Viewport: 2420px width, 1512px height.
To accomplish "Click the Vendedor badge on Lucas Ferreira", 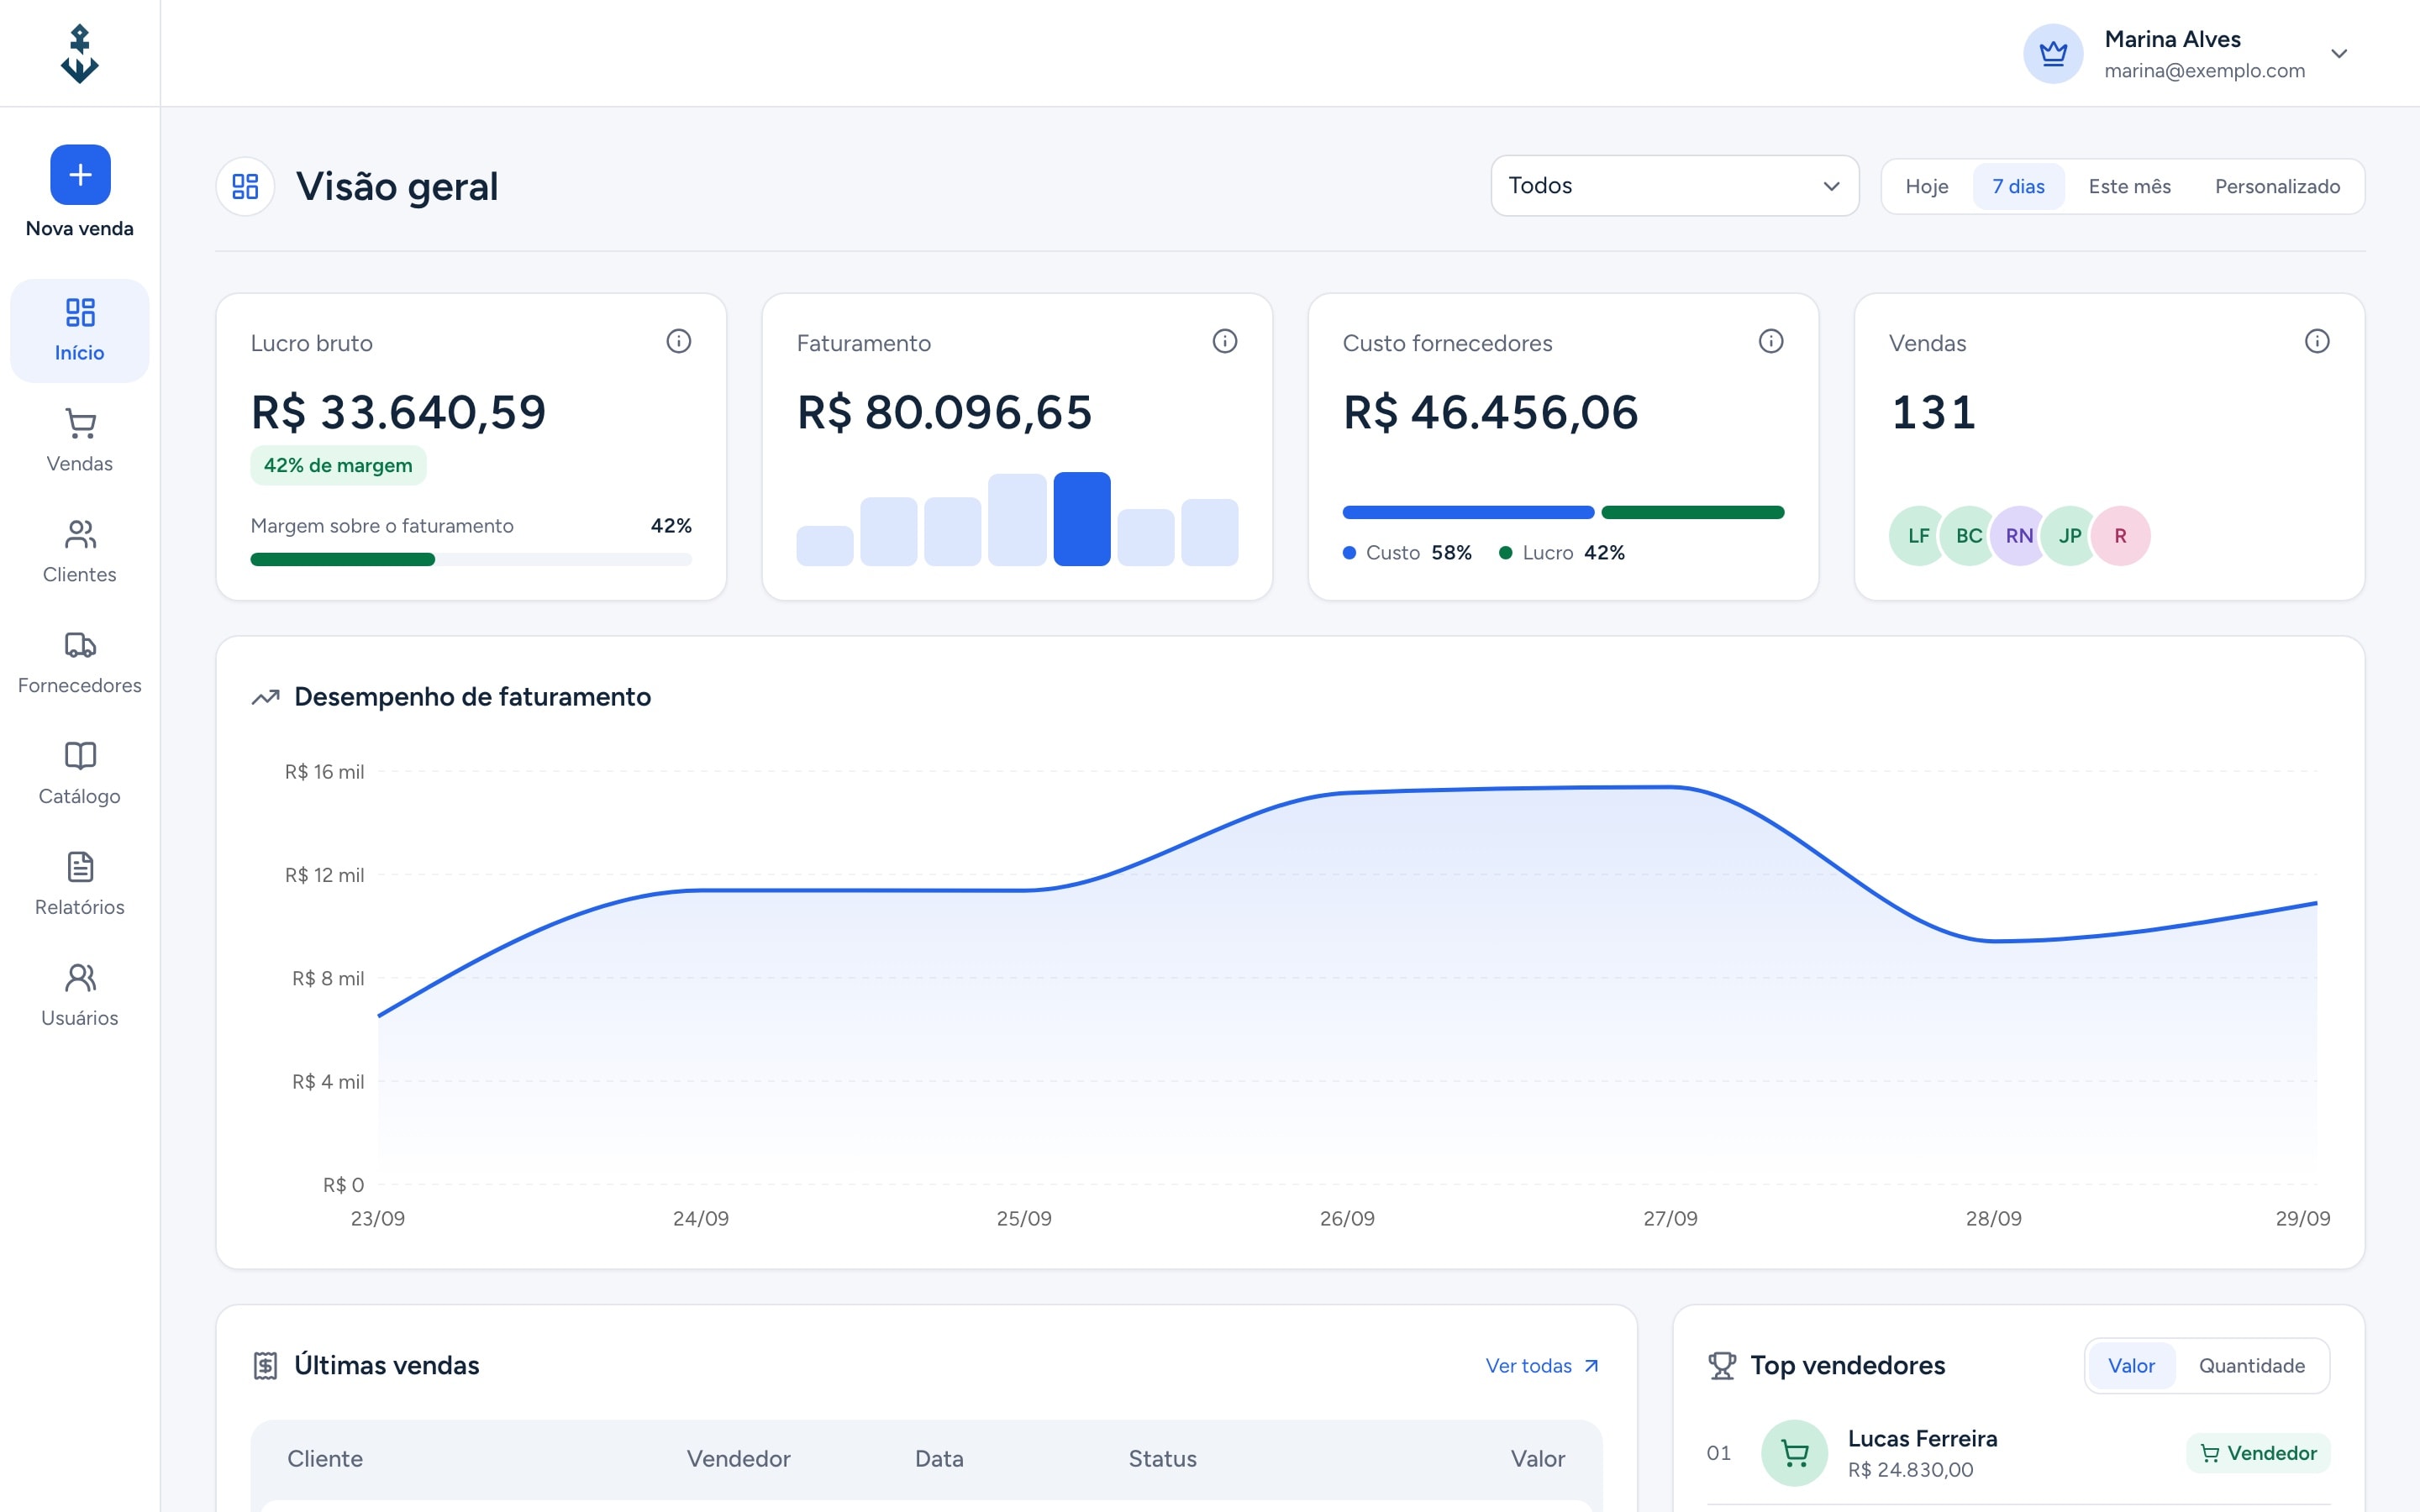I will (2259, 1453).
